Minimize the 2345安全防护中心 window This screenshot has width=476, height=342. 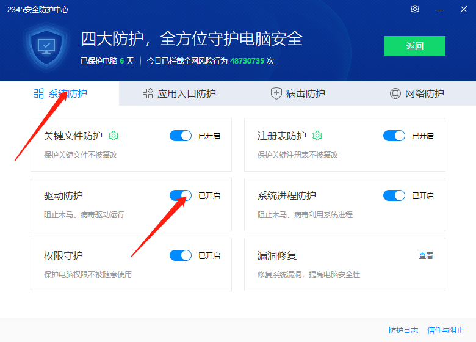pyautogui.click(x=439, y=10)
